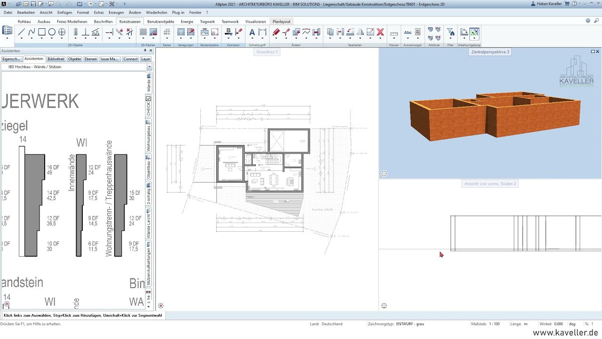Open the Ansicht menu
The height and width of the screenshot is (339, 602).
coord(46,12)
